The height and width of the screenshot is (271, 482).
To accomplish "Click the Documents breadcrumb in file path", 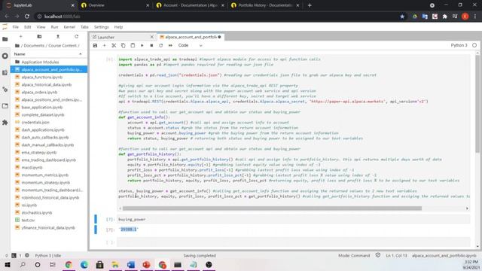I will [x=34, y=45].
